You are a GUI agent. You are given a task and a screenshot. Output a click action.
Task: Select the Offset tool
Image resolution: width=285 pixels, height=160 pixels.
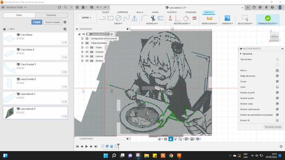click(161, 18)
